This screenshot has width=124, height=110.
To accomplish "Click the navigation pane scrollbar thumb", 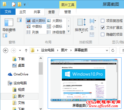I will point(41,68).
